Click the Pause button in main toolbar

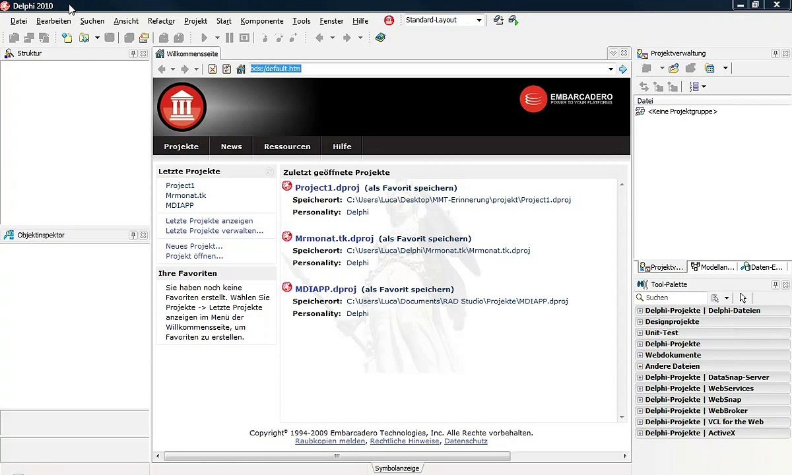[229, 38]
